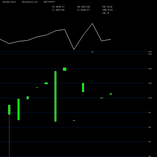Click the square green candle at 1060
157x157 pixels.
[65, 69]
